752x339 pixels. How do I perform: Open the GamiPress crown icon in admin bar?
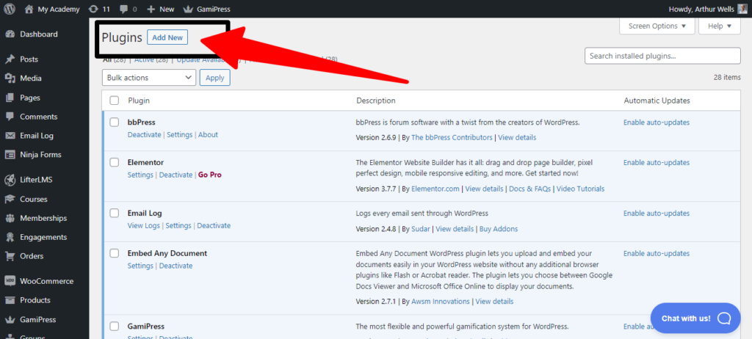pyautogui.click(x=188, y=9)
